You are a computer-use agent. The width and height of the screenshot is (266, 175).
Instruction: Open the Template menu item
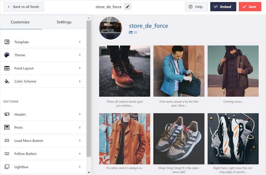coord(43,42)
